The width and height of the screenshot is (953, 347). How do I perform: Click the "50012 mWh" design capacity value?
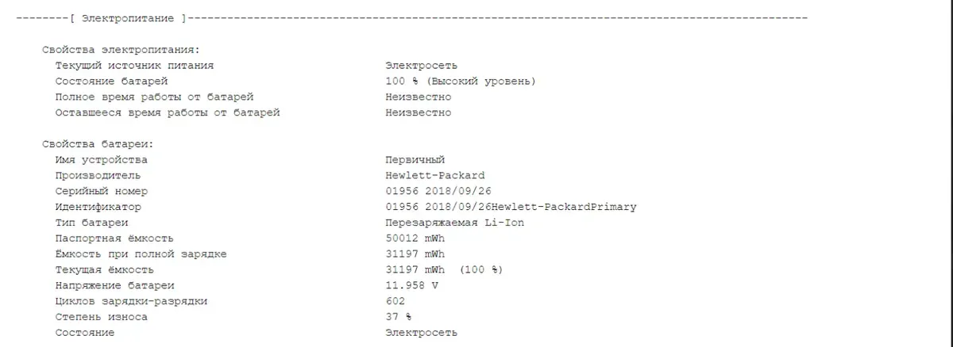pyautogui.click(x=415, y=238)
